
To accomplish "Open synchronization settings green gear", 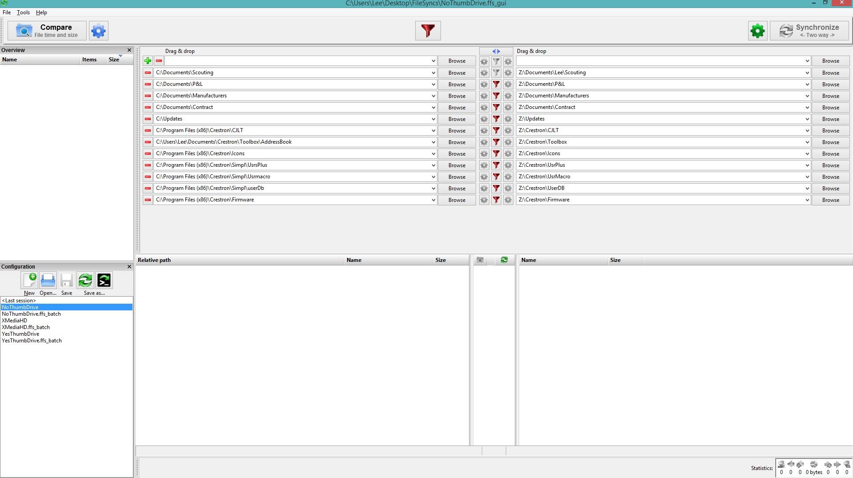I will click(x=757, y=31).
